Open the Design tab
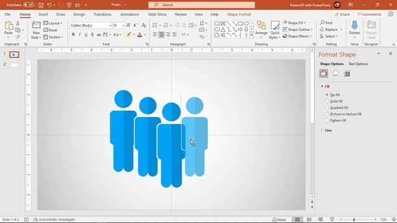Screen dimensions: 397x223 (79, 14)
